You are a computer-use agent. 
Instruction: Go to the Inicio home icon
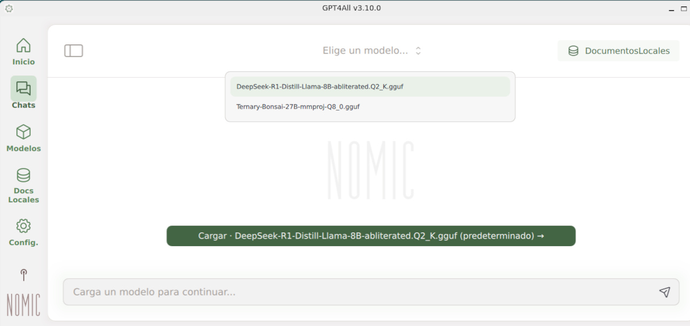[24, 45]
